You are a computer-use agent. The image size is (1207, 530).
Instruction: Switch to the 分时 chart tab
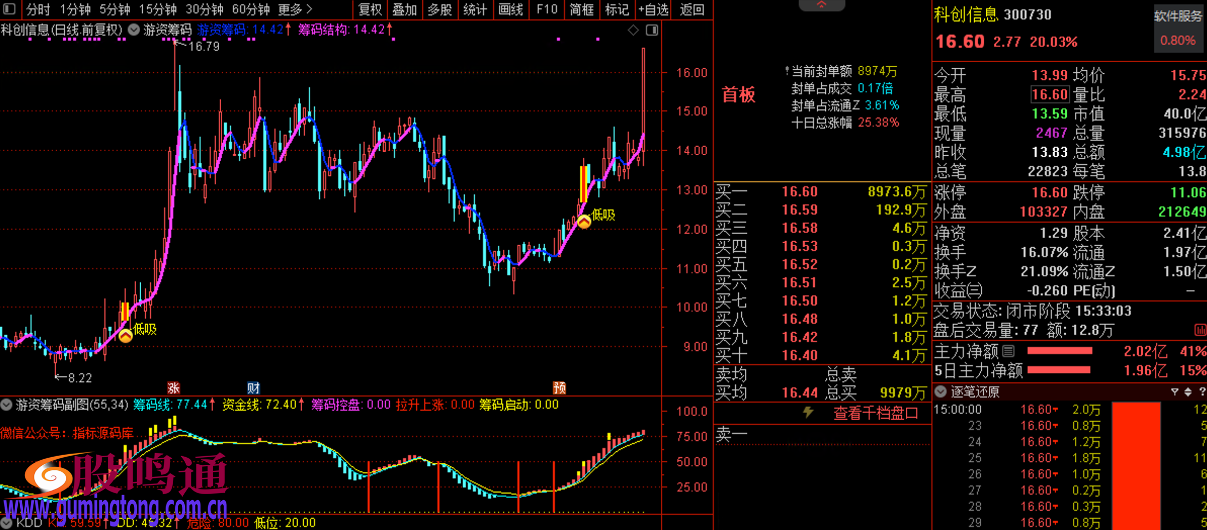[x=38, y=9]
